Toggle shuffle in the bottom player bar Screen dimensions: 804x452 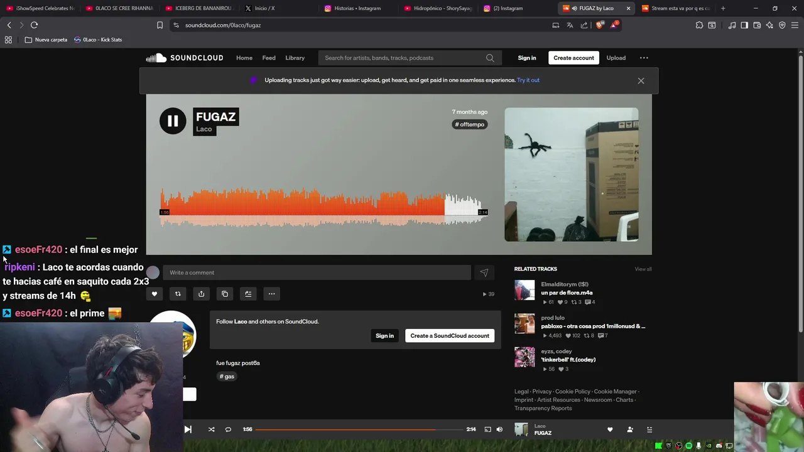211,429
